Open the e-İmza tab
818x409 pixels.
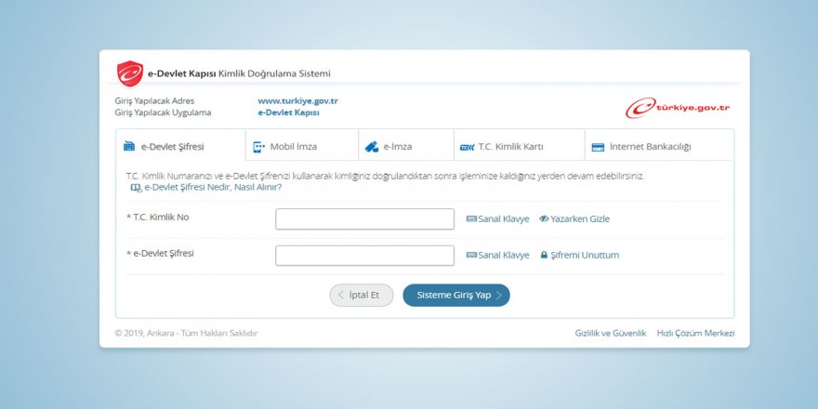point(406,145)
